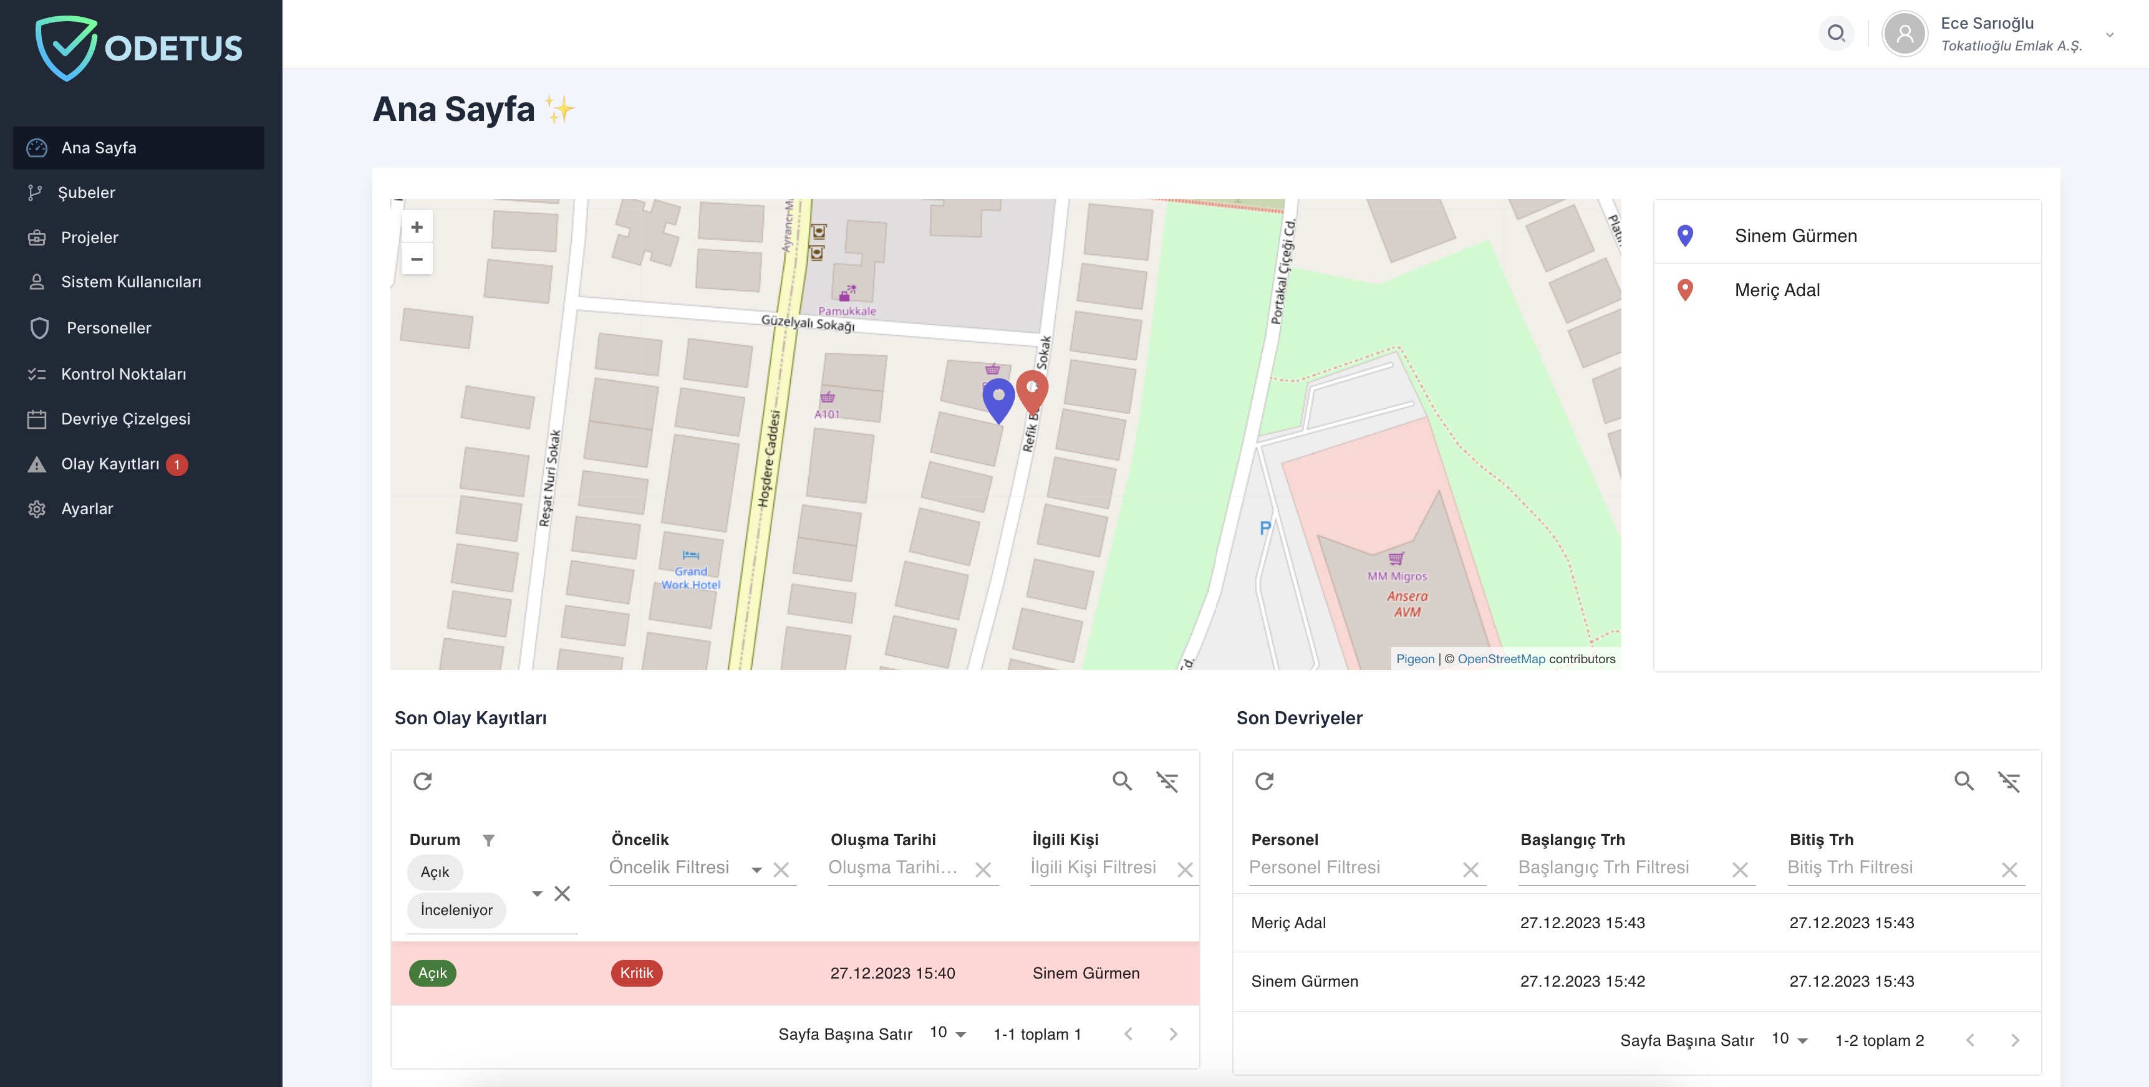
Task: Open the Öncelik Filtresi dropdown
Action: 756,869
